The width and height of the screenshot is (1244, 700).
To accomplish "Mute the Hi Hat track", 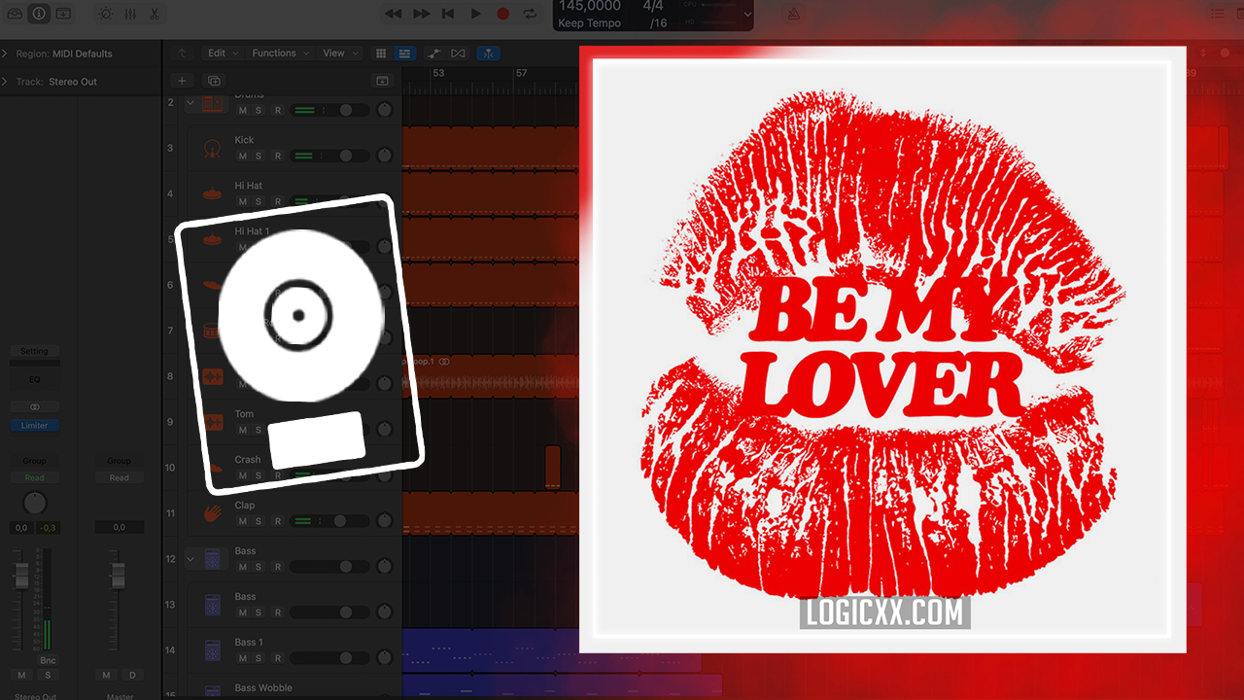I will 243,201.
